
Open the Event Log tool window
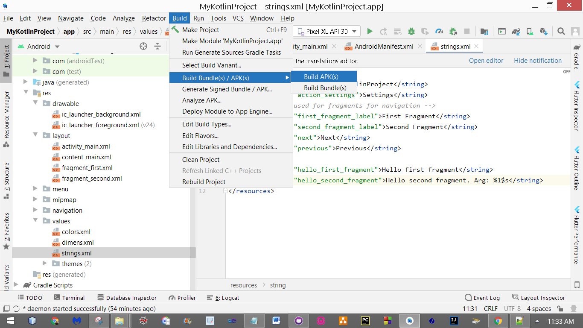click(x=482, y=298)
